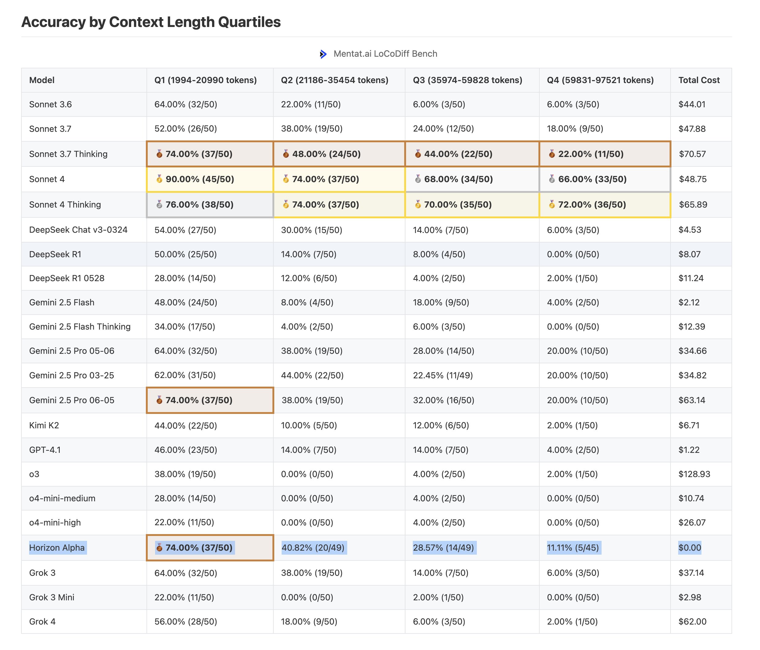Click silver medal in Sonnet 4 Q3 cell
The image size is (760, 650).
coord(418,179)
